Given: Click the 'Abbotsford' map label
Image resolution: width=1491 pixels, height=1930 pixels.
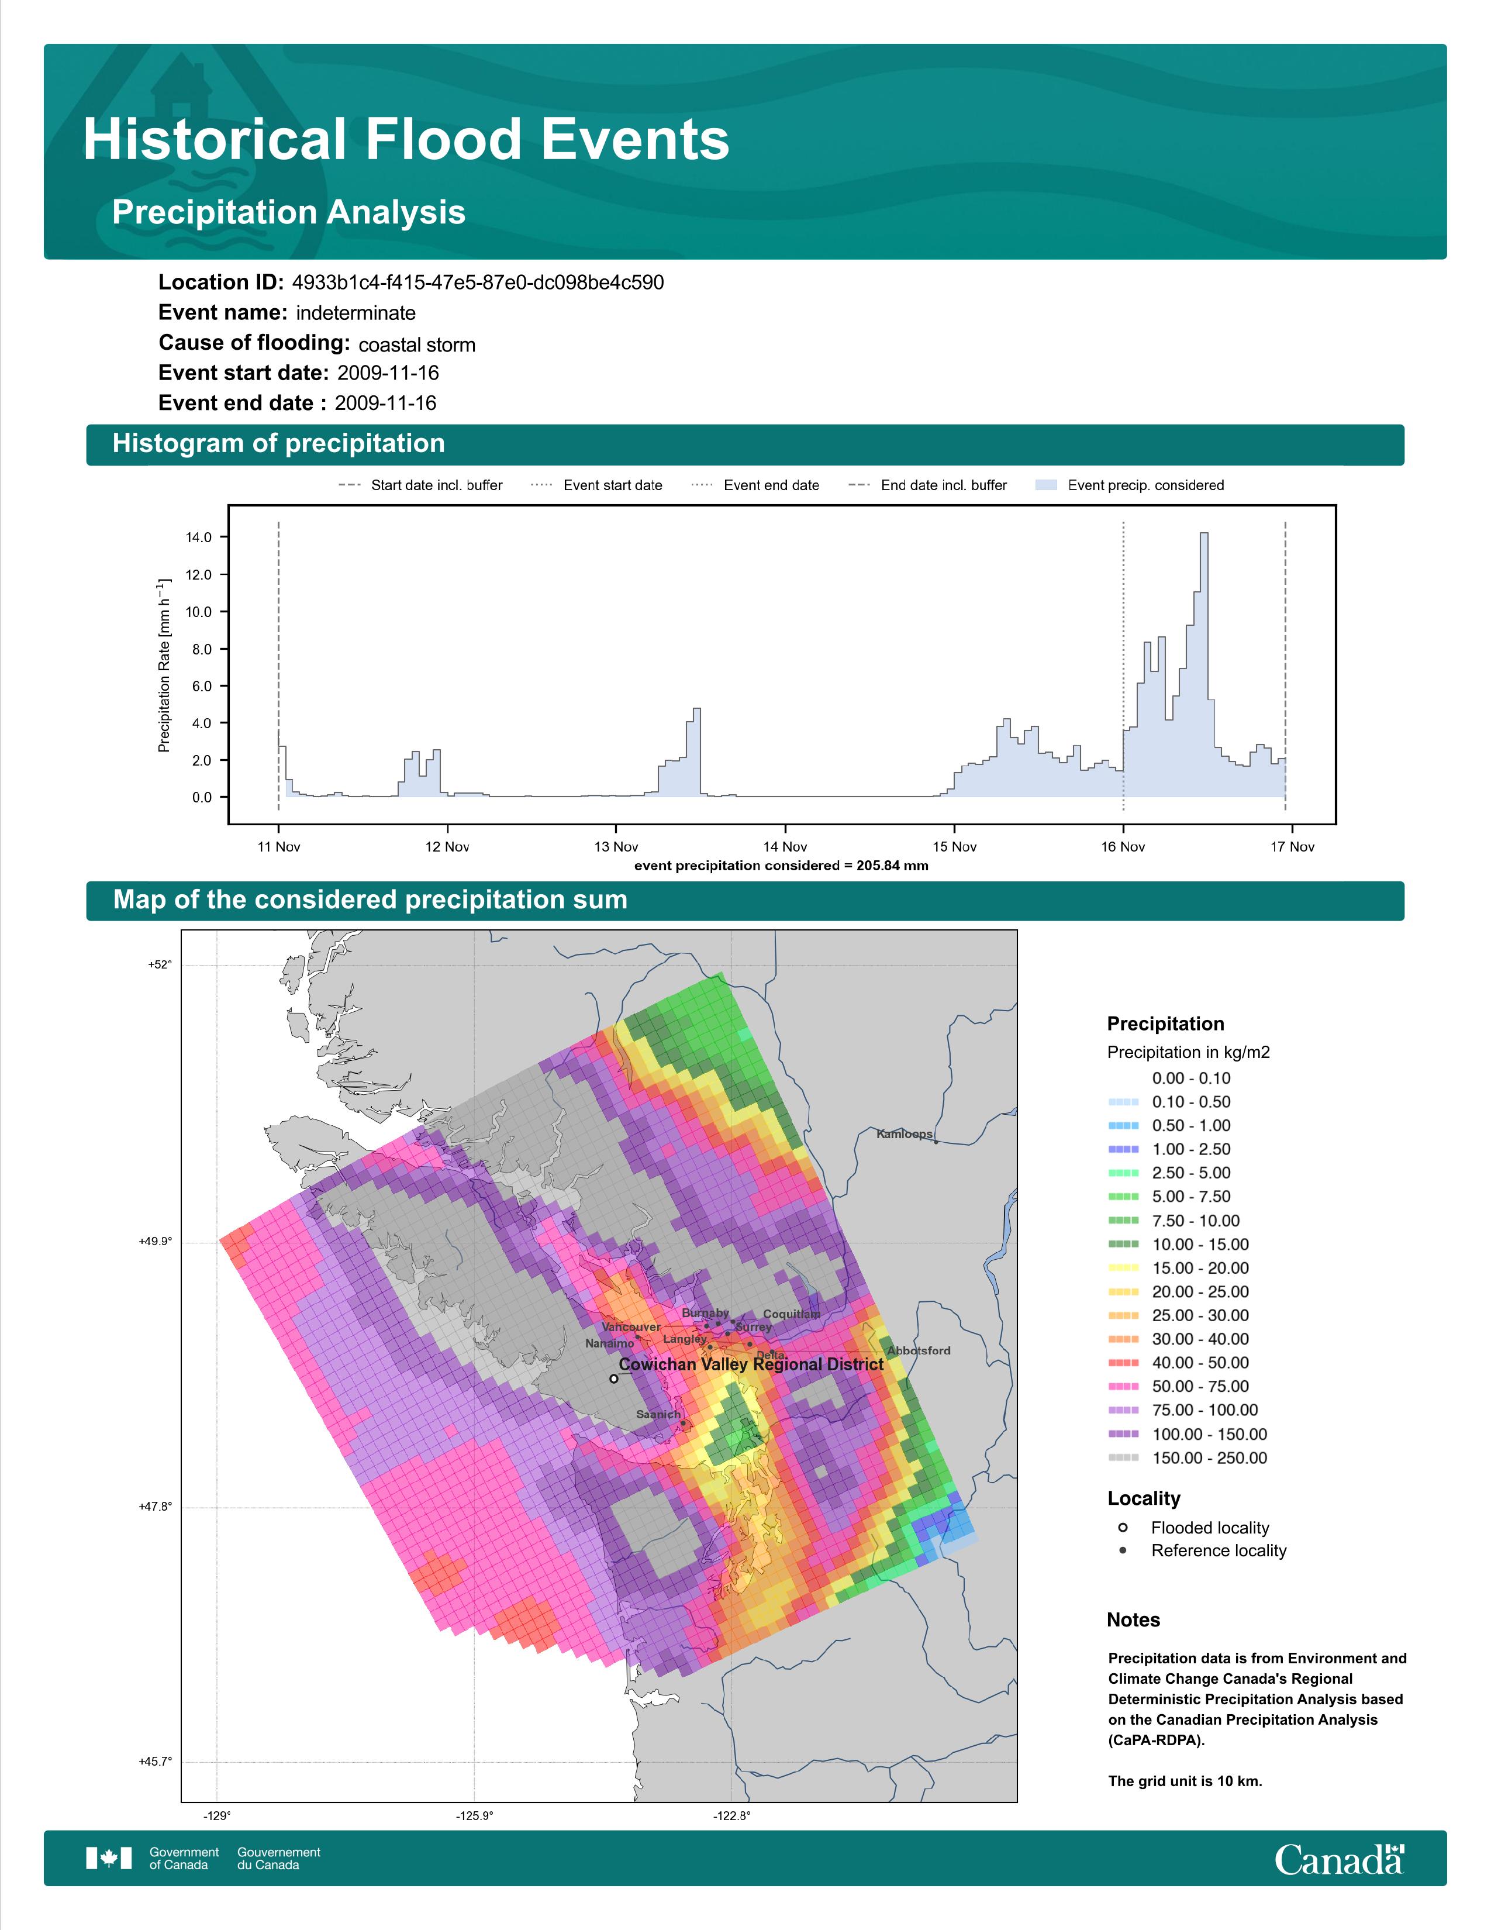Looking at the screenshot, I should click(x=919, y=1350).
